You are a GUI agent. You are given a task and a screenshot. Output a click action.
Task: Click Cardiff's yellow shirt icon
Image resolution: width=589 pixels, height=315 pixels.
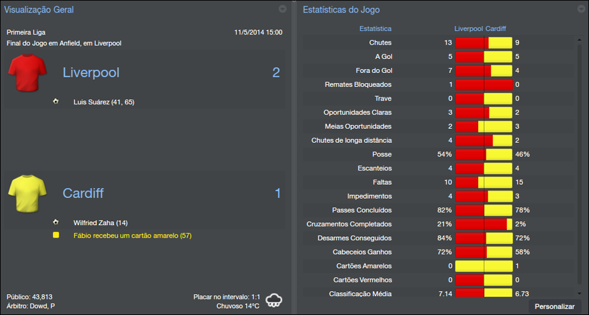(x=28, y=193)
